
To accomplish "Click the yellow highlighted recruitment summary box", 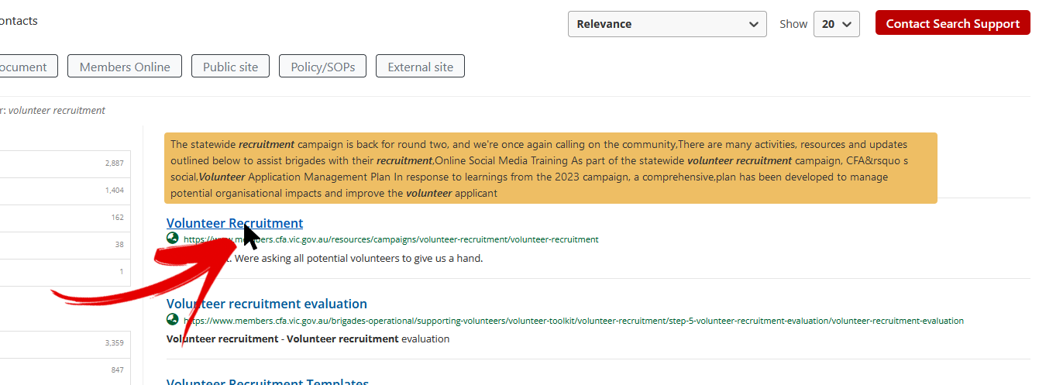I will pyautogui.click(x=550, y=168).
